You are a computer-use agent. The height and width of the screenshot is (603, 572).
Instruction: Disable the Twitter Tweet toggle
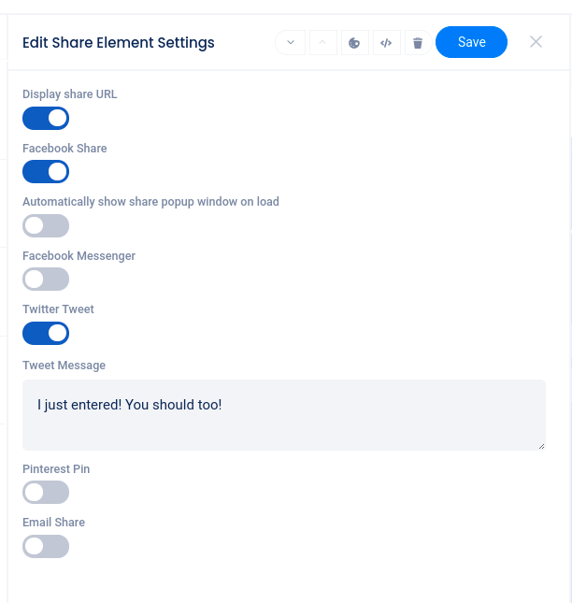(x=46, y=333)
